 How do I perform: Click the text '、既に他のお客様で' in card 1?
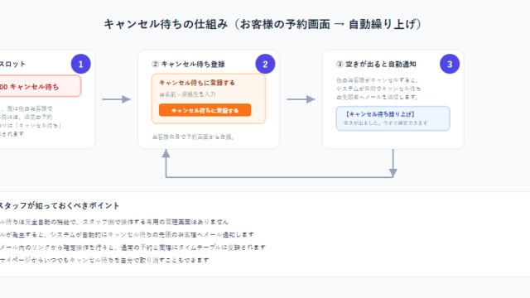(x=26, y=108)
